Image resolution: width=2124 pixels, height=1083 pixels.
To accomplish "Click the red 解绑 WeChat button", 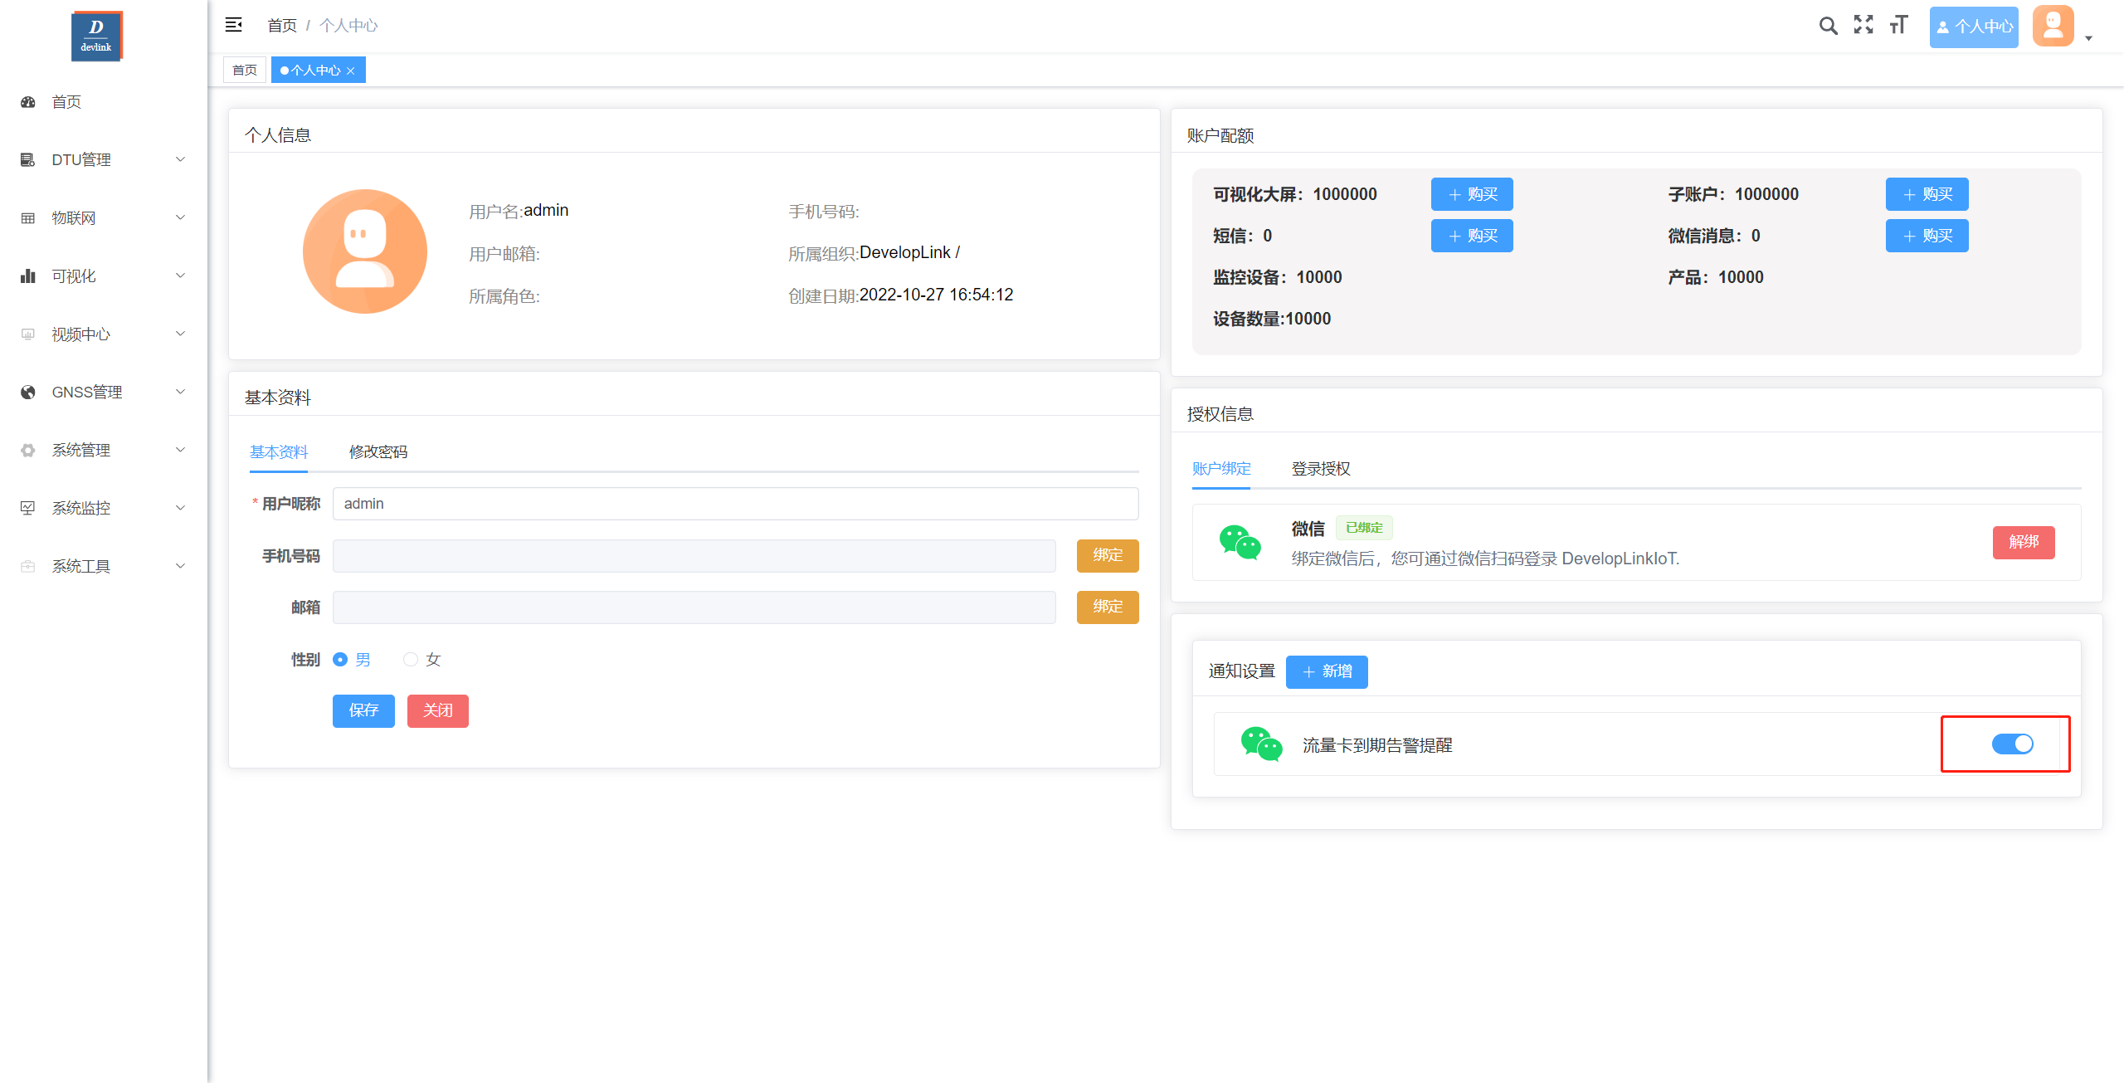I will pyautogui.click(x=2024, y=542).
